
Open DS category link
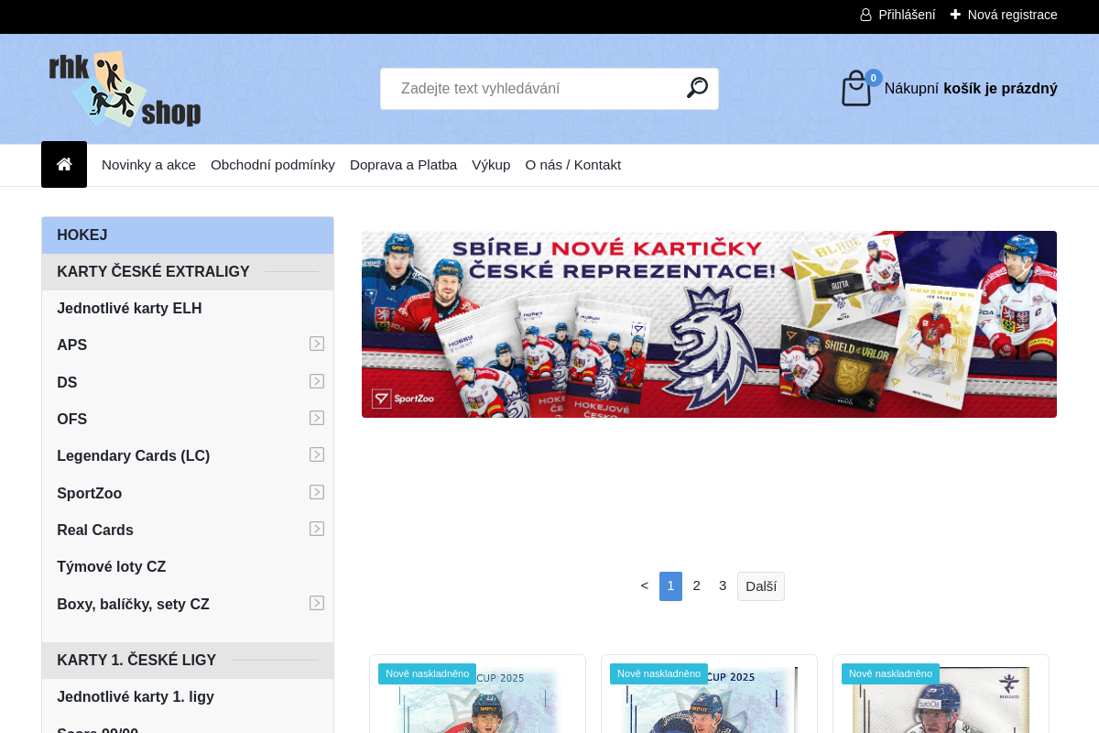click(x=67, y=383)
